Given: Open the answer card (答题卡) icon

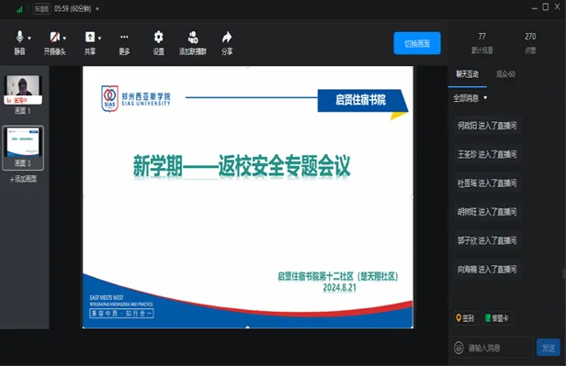Looking at the screenshot, I should [488, 318].
